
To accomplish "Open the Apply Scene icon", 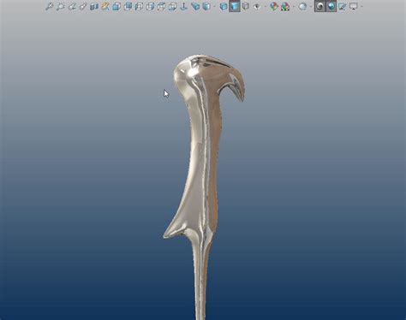I will (x=285, y=7).
